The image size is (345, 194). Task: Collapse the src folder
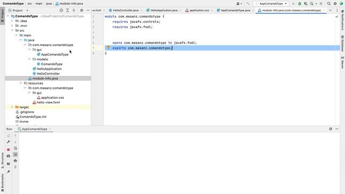pos(12,30)
